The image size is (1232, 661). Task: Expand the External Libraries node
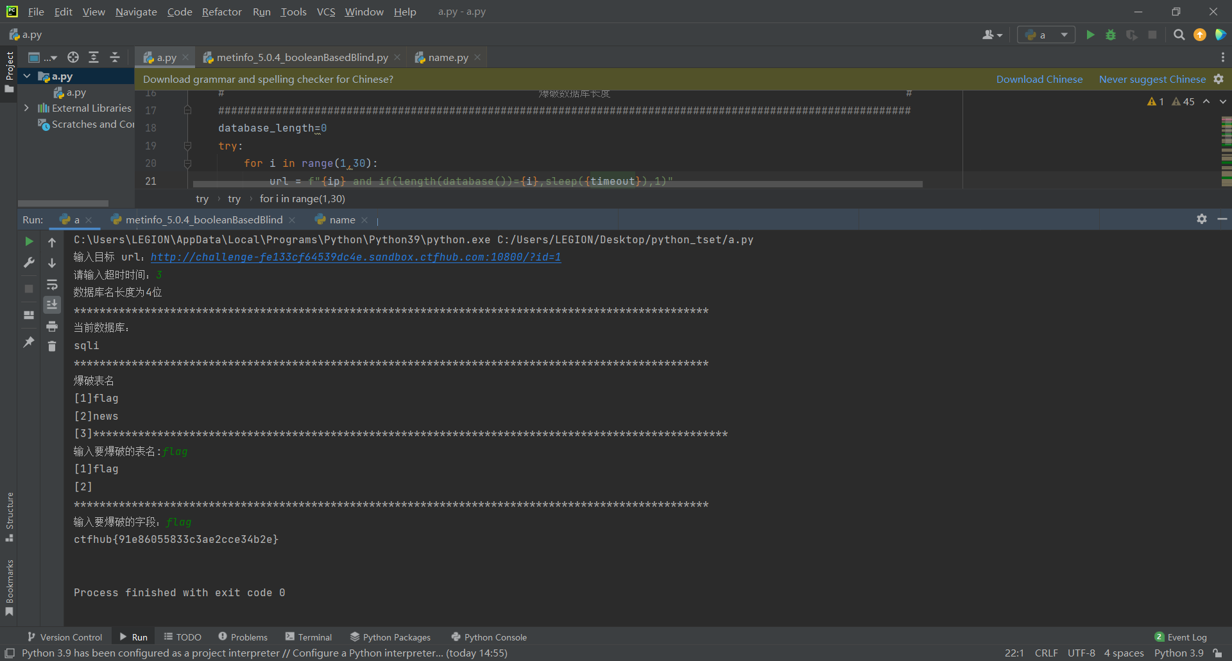coord(27,108)
